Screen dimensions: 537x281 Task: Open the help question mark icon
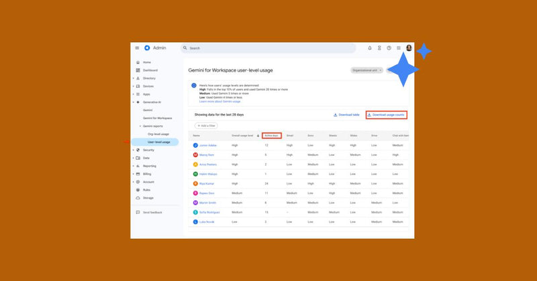pyautogui.click(x=389, y=48)
